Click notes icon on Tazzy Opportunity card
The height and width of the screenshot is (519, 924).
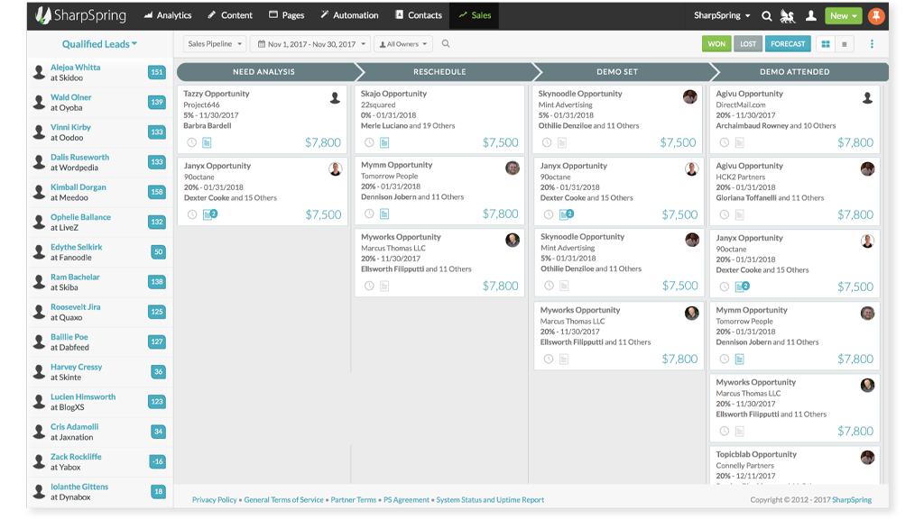pyautogui.click(x=207, y=142)
